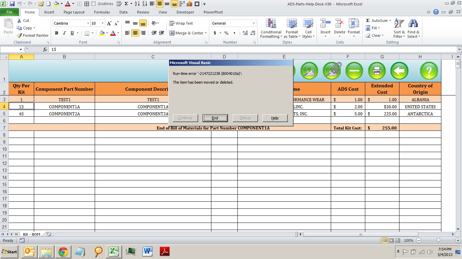Insert a new worksheet tab
Viewport: 462px width, 259px height.
click(x=49, y=234)
